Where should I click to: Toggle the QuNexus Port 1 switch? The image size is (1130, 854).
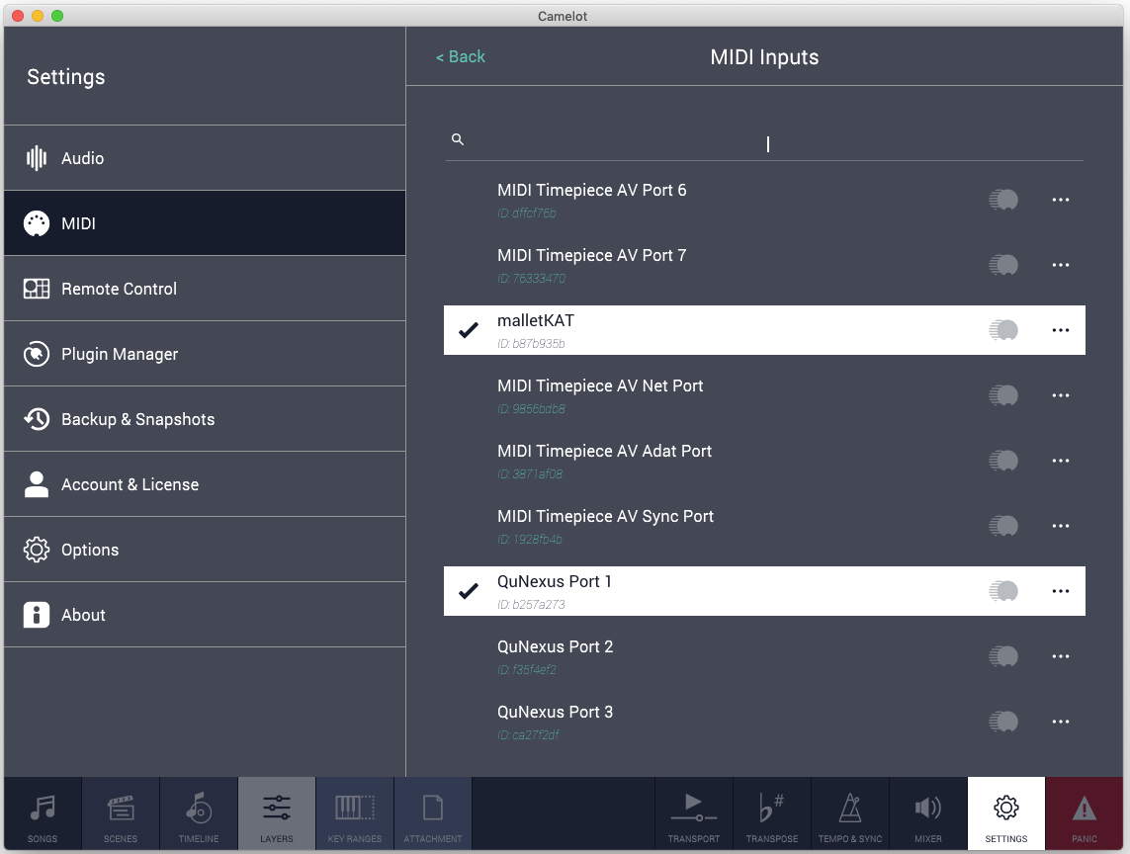tap(1002, 591)
